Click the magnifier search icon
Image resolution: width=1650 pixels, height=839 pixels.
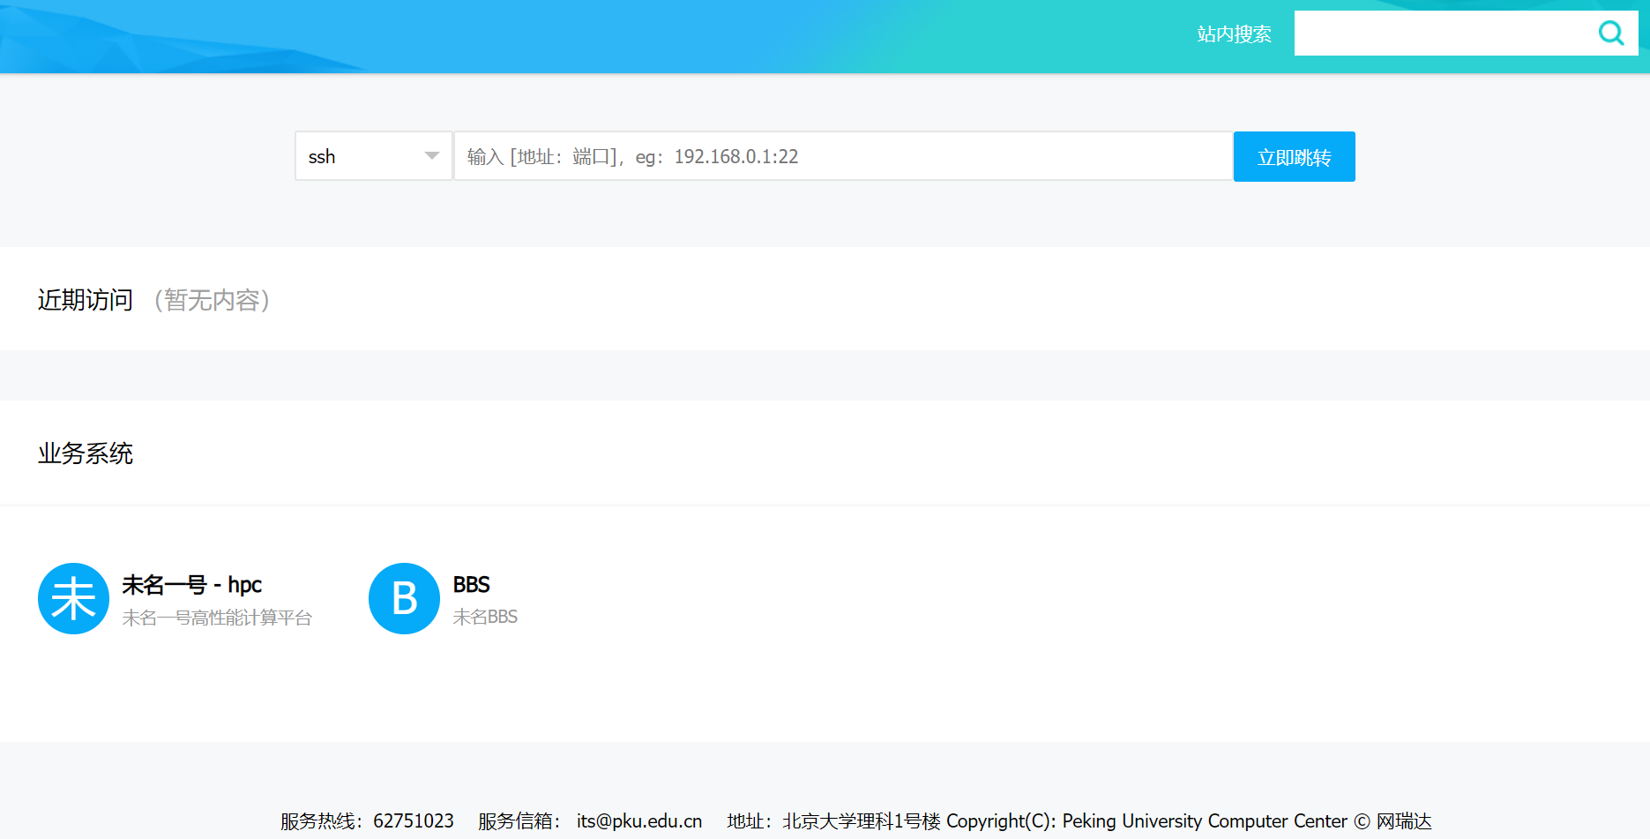1610,34
